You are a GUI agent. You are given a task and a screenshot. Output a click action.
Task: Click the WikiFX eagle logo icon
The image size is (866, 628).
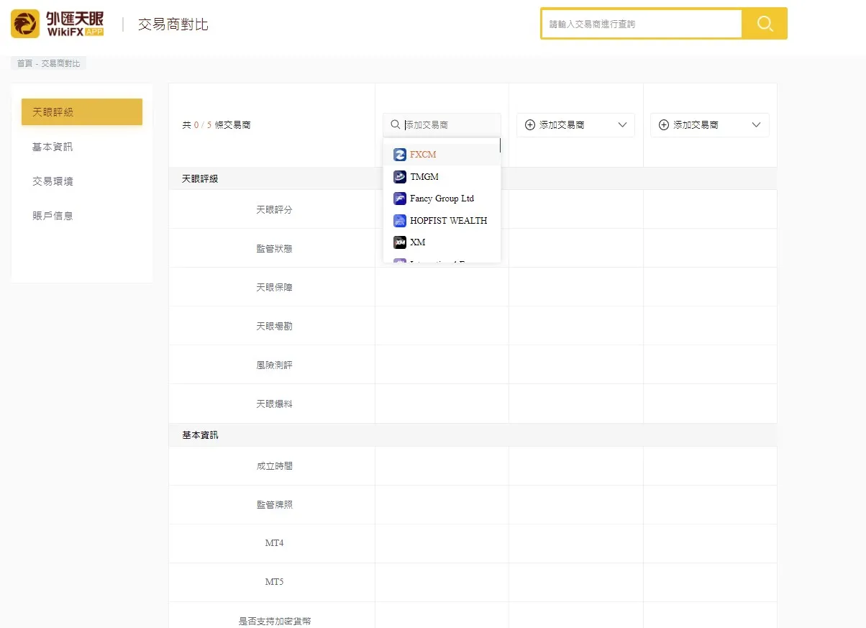pyautogui.click(x=25, y=24)
